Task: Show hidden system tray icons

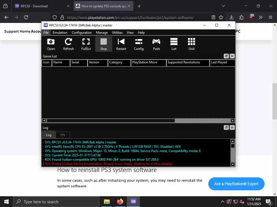Action: click(222, 202)
